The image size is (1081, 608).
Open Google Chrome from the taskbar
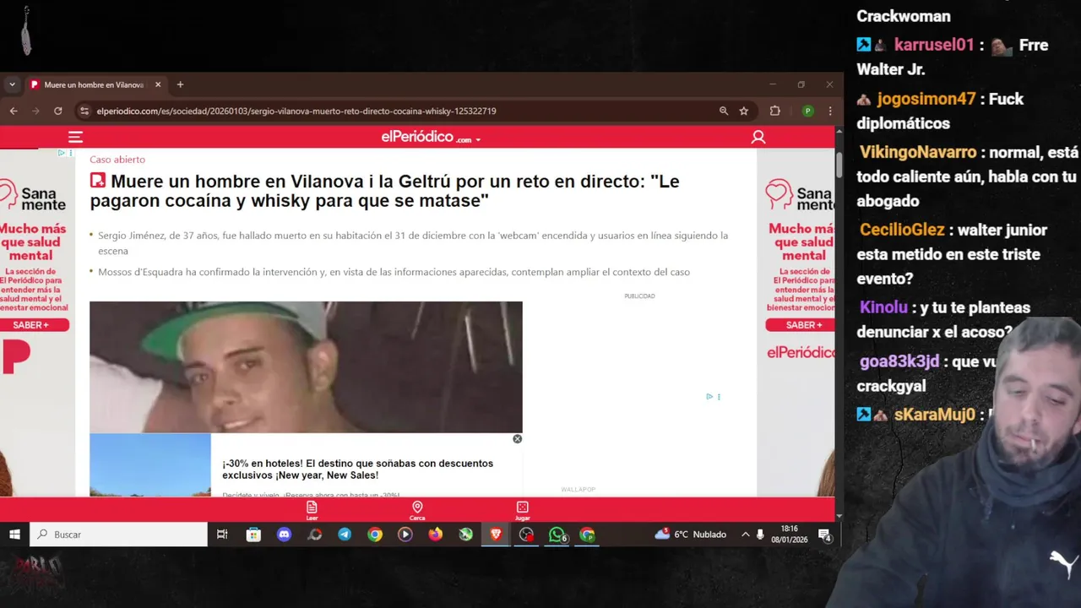click(375, 535)
